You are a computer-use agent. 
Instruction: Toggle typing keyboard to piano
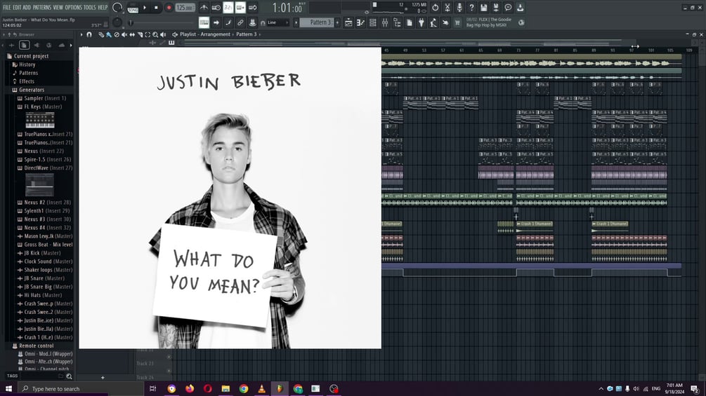(204, 22)
